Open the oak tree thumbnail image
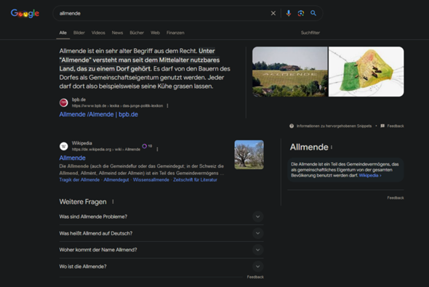The image size is (429, 287). point(249,155)
